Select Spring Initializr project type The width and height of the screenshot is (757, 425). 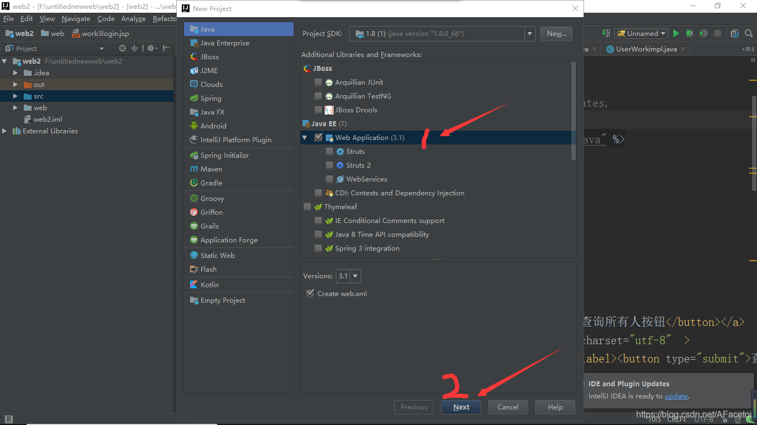point(239,155)
